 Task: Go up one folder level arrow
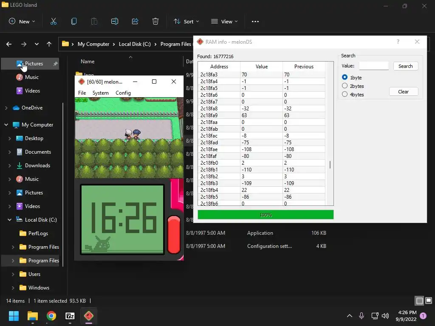point(49,44)
